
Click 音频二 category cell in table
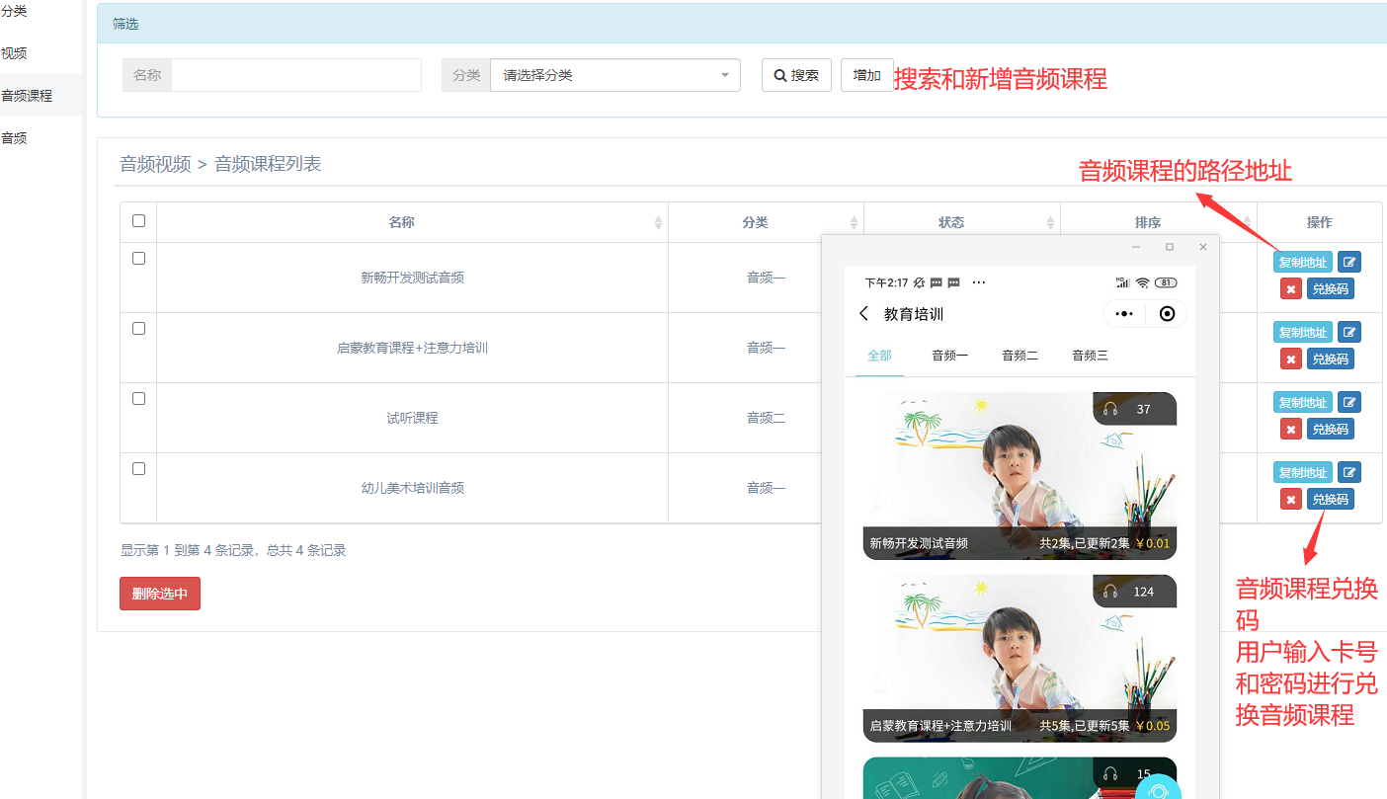766,419
